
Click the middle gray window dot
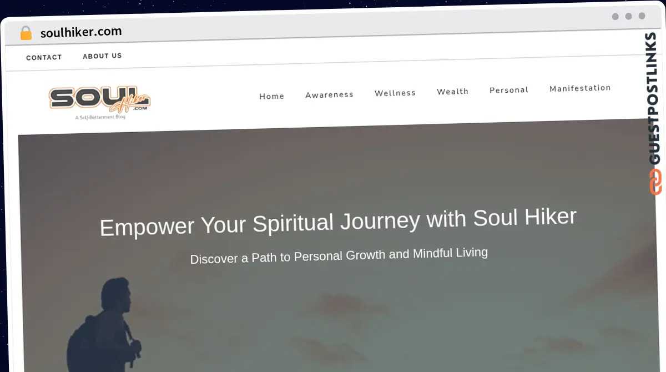coord(628,16)
